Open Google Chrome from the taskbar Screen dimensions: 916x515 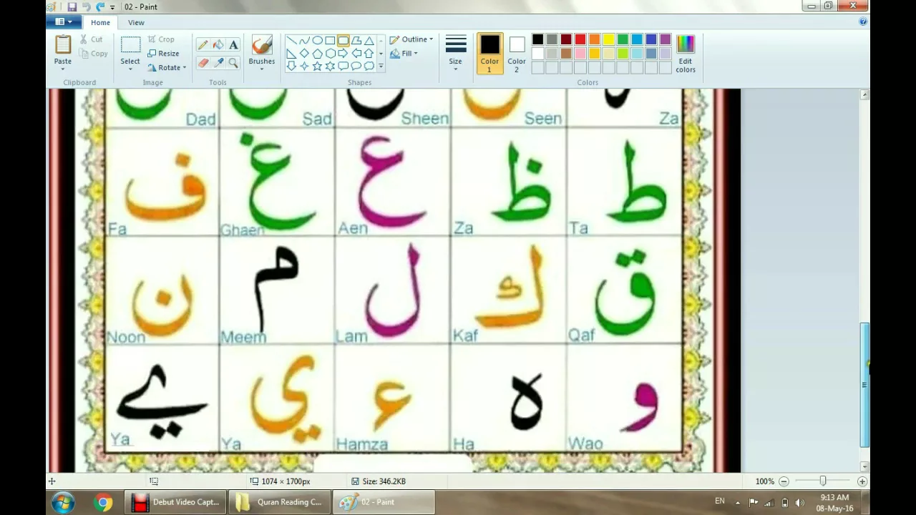point(103,502)
